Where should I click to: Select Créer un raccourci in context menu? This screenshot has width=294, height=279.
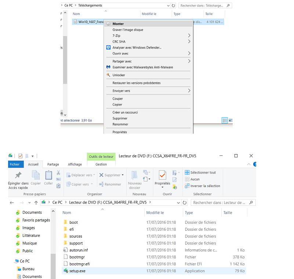(x=148, y=112)
